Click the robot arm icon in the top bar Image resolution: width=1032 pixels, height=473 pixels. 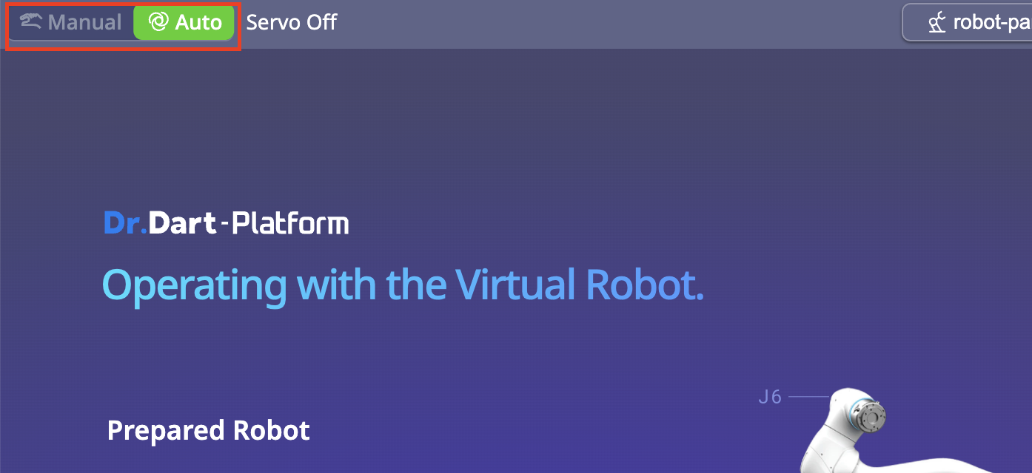pyautogui.click(x=937, y=24)
